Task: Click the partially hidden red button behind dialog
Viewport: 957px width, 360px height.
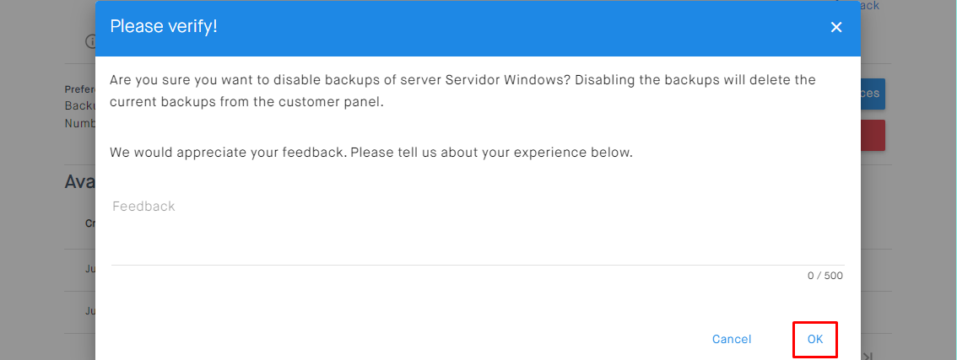Action: coord(873,136)
